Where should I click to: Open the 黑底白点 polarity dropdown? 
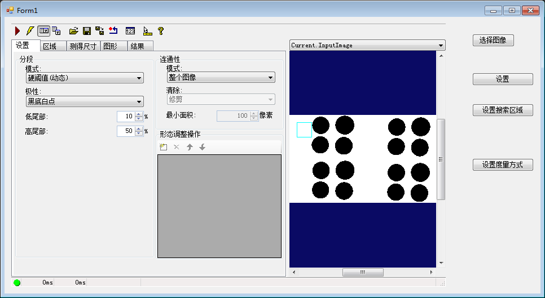point(85,102)
